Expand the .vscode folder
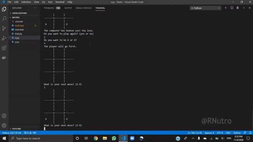The height and width of the screenshot is (142, 253). click(x=19, y=21)
